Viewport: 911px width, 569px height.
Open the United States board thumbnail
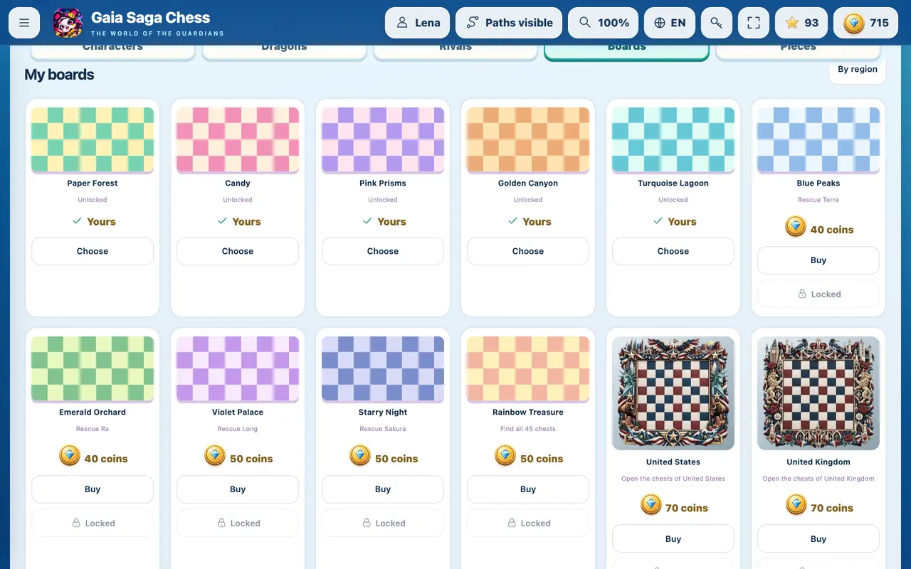(673, 393)
